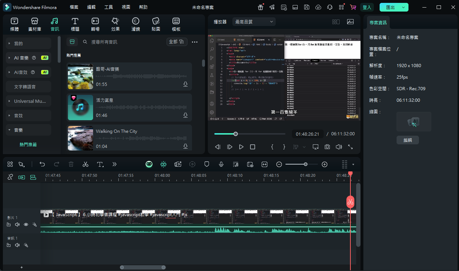459x271 pixels.
Task: Open the 全部 filter dropdown
Action: 177,42
